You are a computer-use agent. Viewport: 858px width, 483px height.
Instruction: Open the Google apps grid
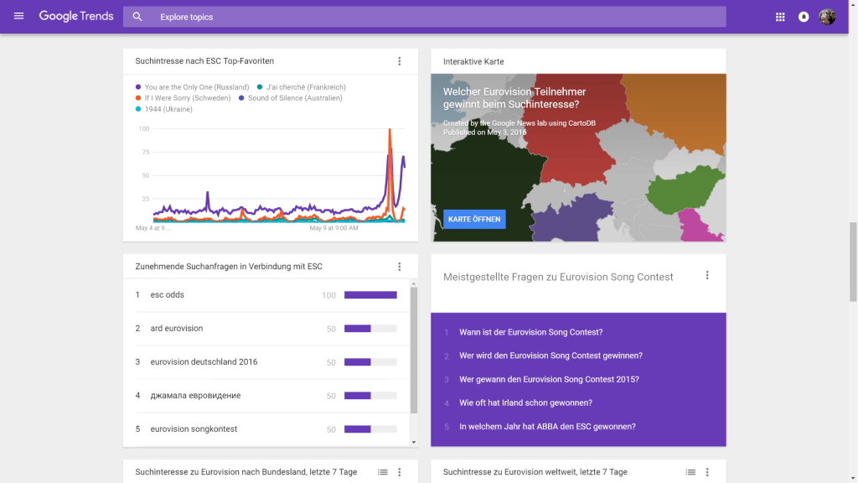[x=780, y=17]
